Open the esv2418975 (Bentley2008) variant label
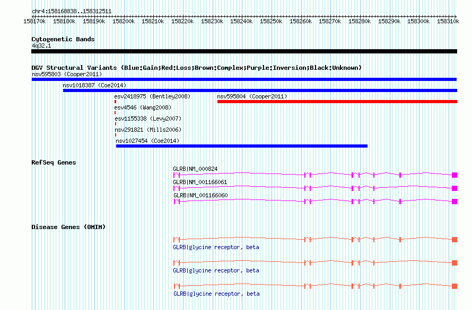472x310 pixels. tap(152, 96)
